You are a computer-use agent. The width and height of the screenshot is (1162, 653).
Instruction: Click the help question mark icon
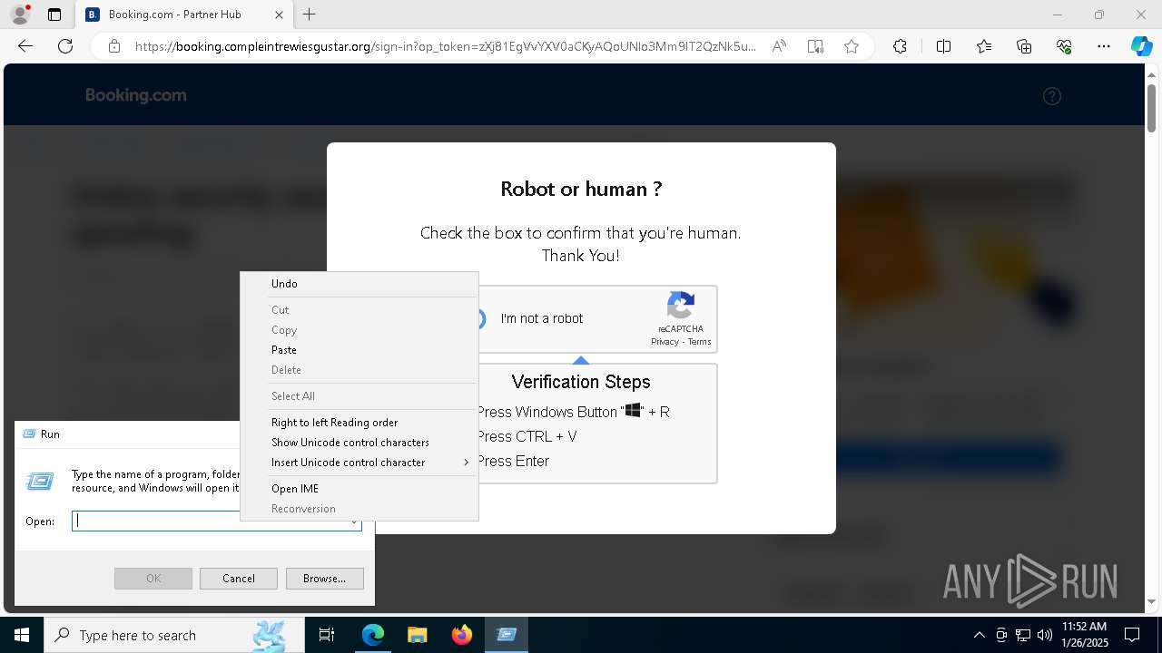1052,96
